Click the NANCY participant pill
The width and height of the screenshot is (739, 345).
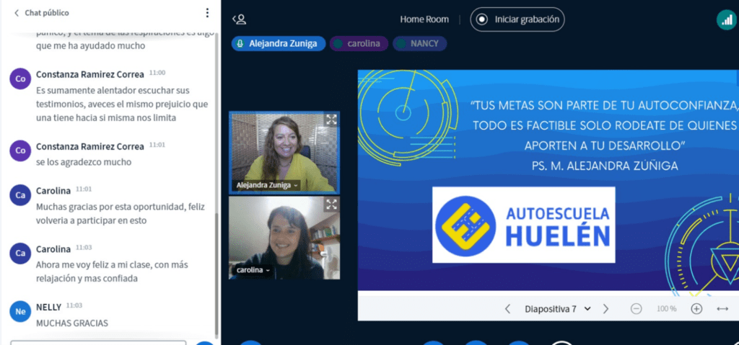[420, 43]
